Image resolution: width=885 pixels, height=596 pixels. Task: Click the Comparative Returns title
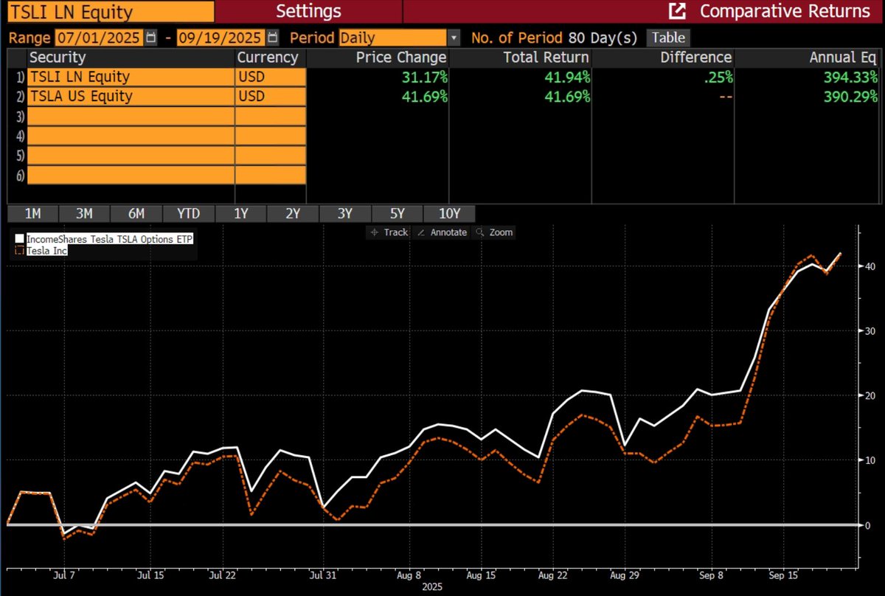[x=785, y=11]
